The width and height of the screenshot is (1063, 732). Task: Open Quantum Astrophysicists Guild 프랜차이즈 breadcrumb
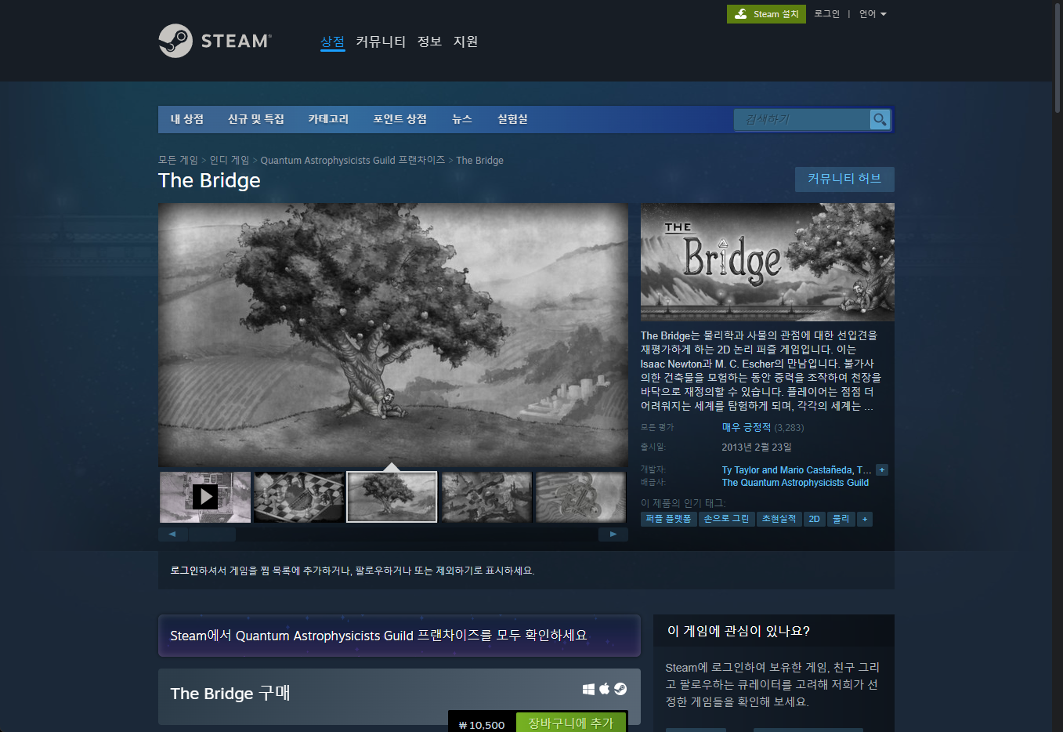click(353, 160)
